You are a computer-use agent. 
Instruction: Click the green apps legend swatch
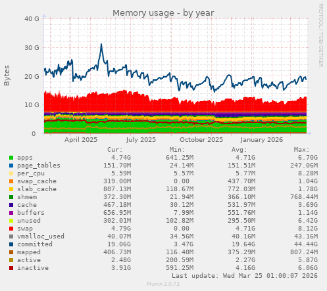pos(11,158)
